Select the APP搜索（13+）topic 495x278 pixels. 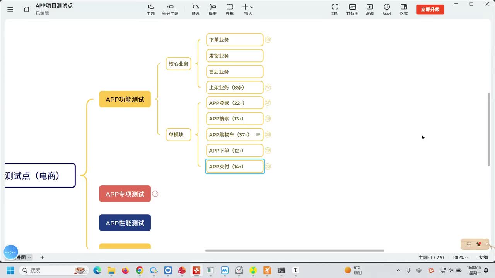click(235, 119)
